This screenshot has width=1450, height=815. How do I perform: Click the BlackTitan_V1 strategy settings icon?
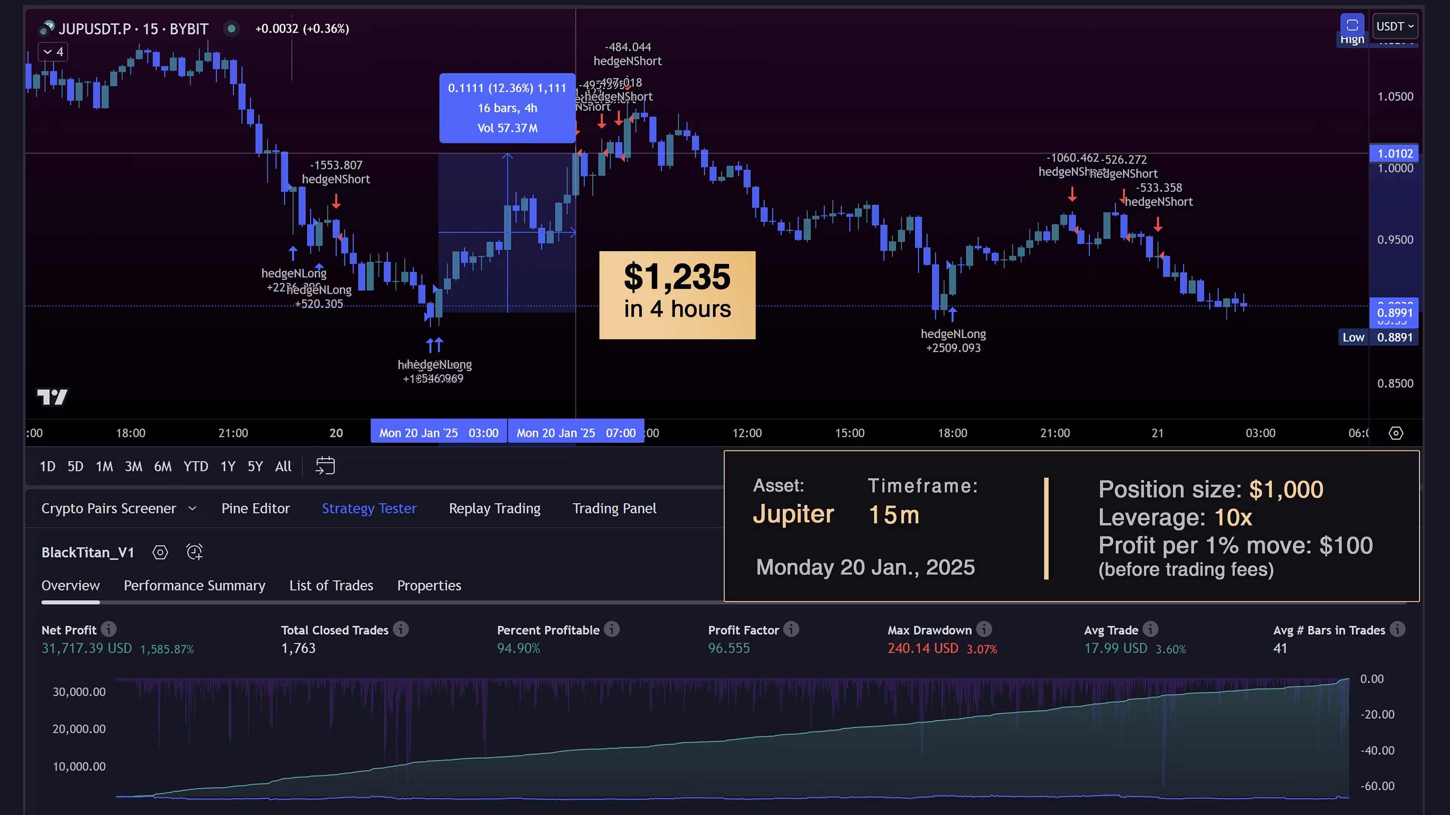[160, 552]
